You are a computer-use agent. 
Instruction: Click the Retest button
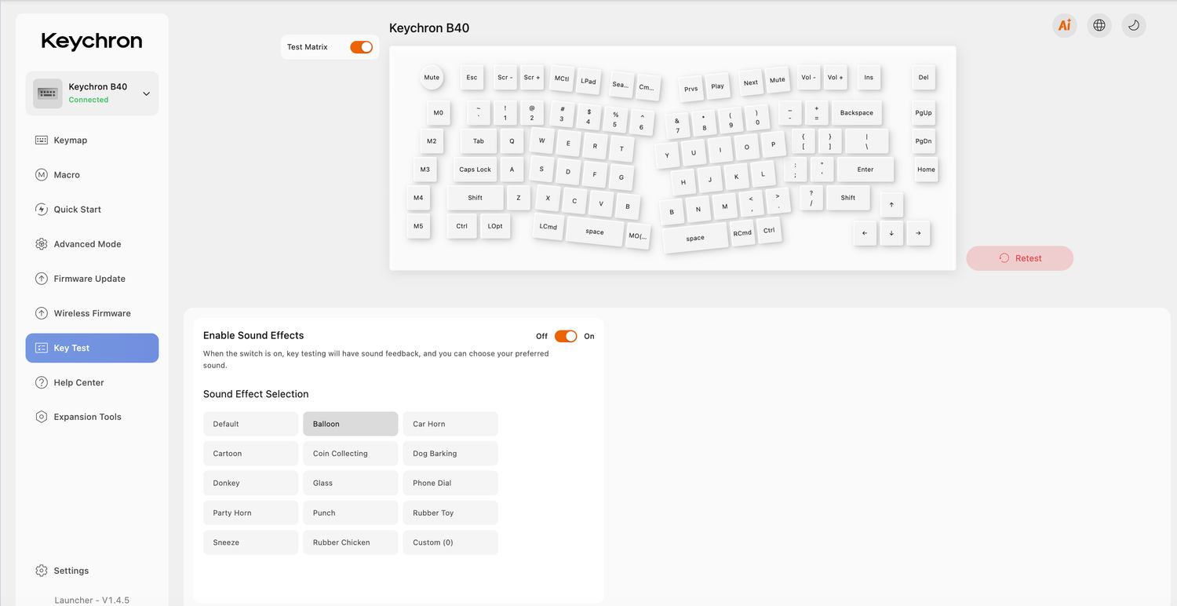1020,258
